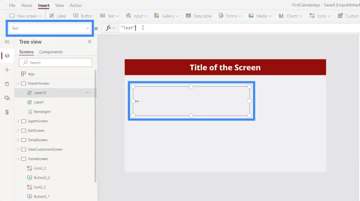Click the Label1 icon in tree
The height and width of the screenshot is (201, 360).
(29, 102)
